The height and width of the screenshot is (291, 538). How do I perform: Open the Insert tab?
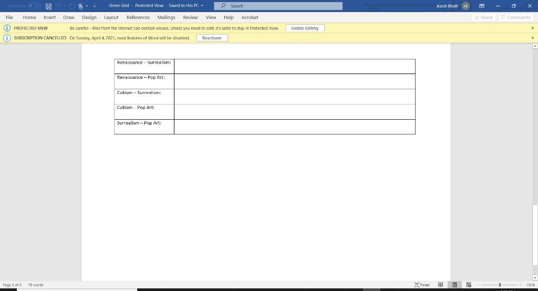[49, 17]
